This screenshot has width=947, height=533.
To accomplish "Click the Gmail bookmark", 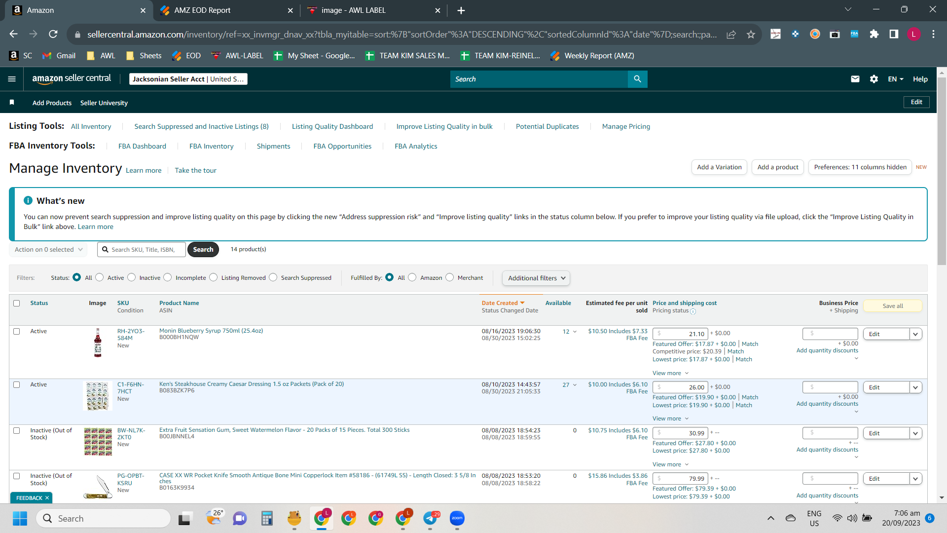I will [59, 56].
